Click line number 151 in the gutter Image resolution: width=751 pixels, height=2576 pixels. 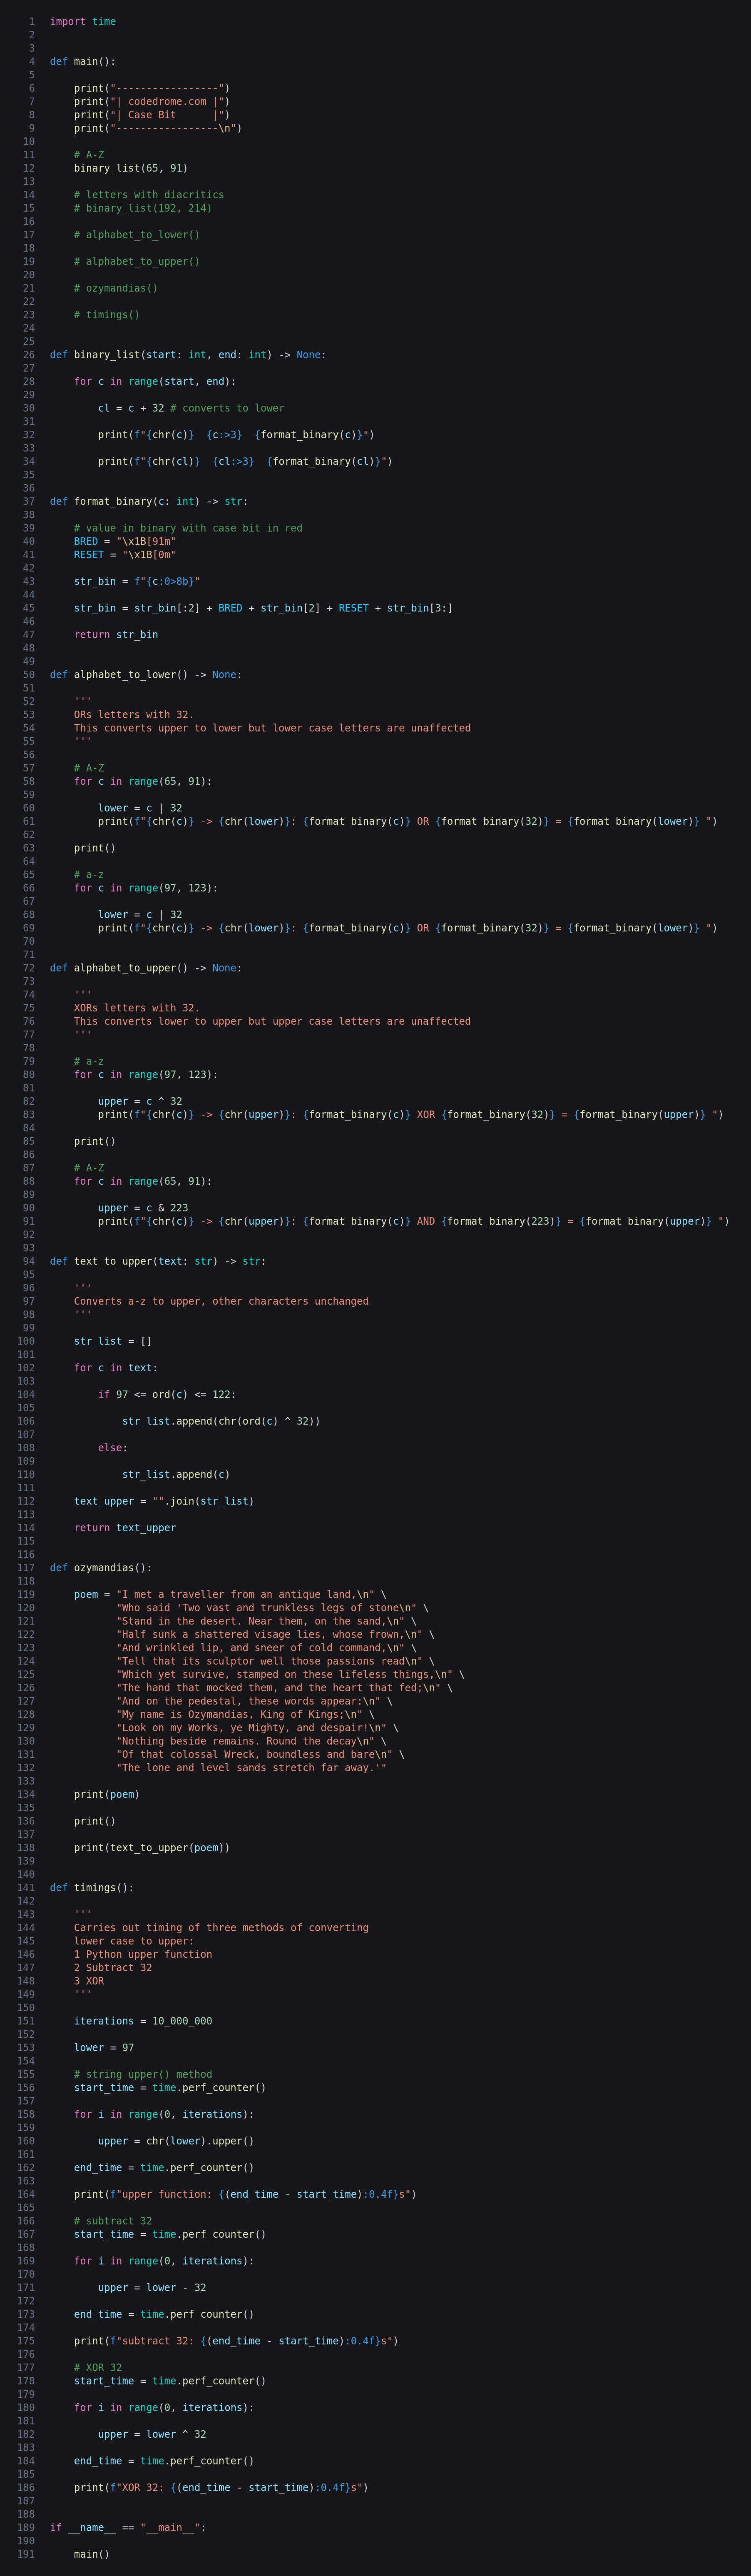tap(26, 2021)
